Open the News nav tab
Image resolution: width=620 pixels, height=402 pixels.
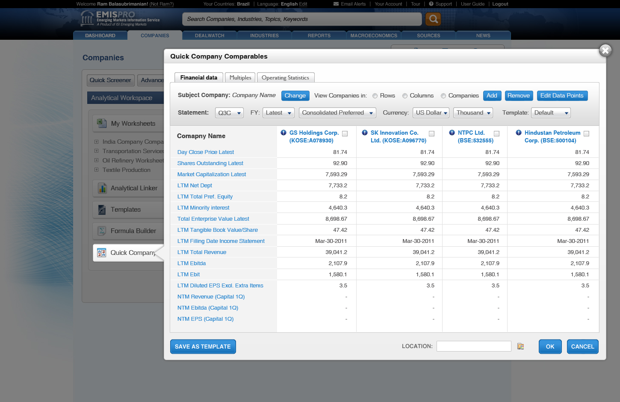click(483, 35)
